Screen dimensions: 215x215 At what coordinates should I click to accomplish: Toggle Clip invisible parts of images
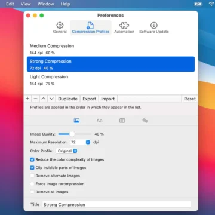(x=32, y=168)
